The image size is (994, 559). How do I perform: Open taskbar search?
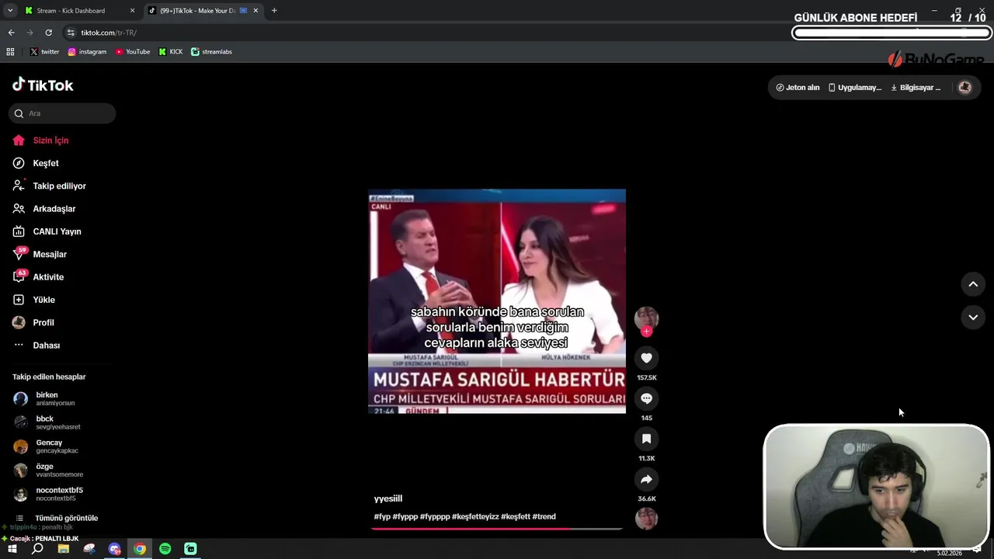37,549
